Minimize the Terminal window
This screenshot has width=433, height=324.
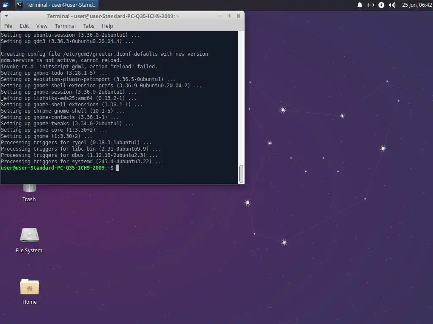click(220, 16)
